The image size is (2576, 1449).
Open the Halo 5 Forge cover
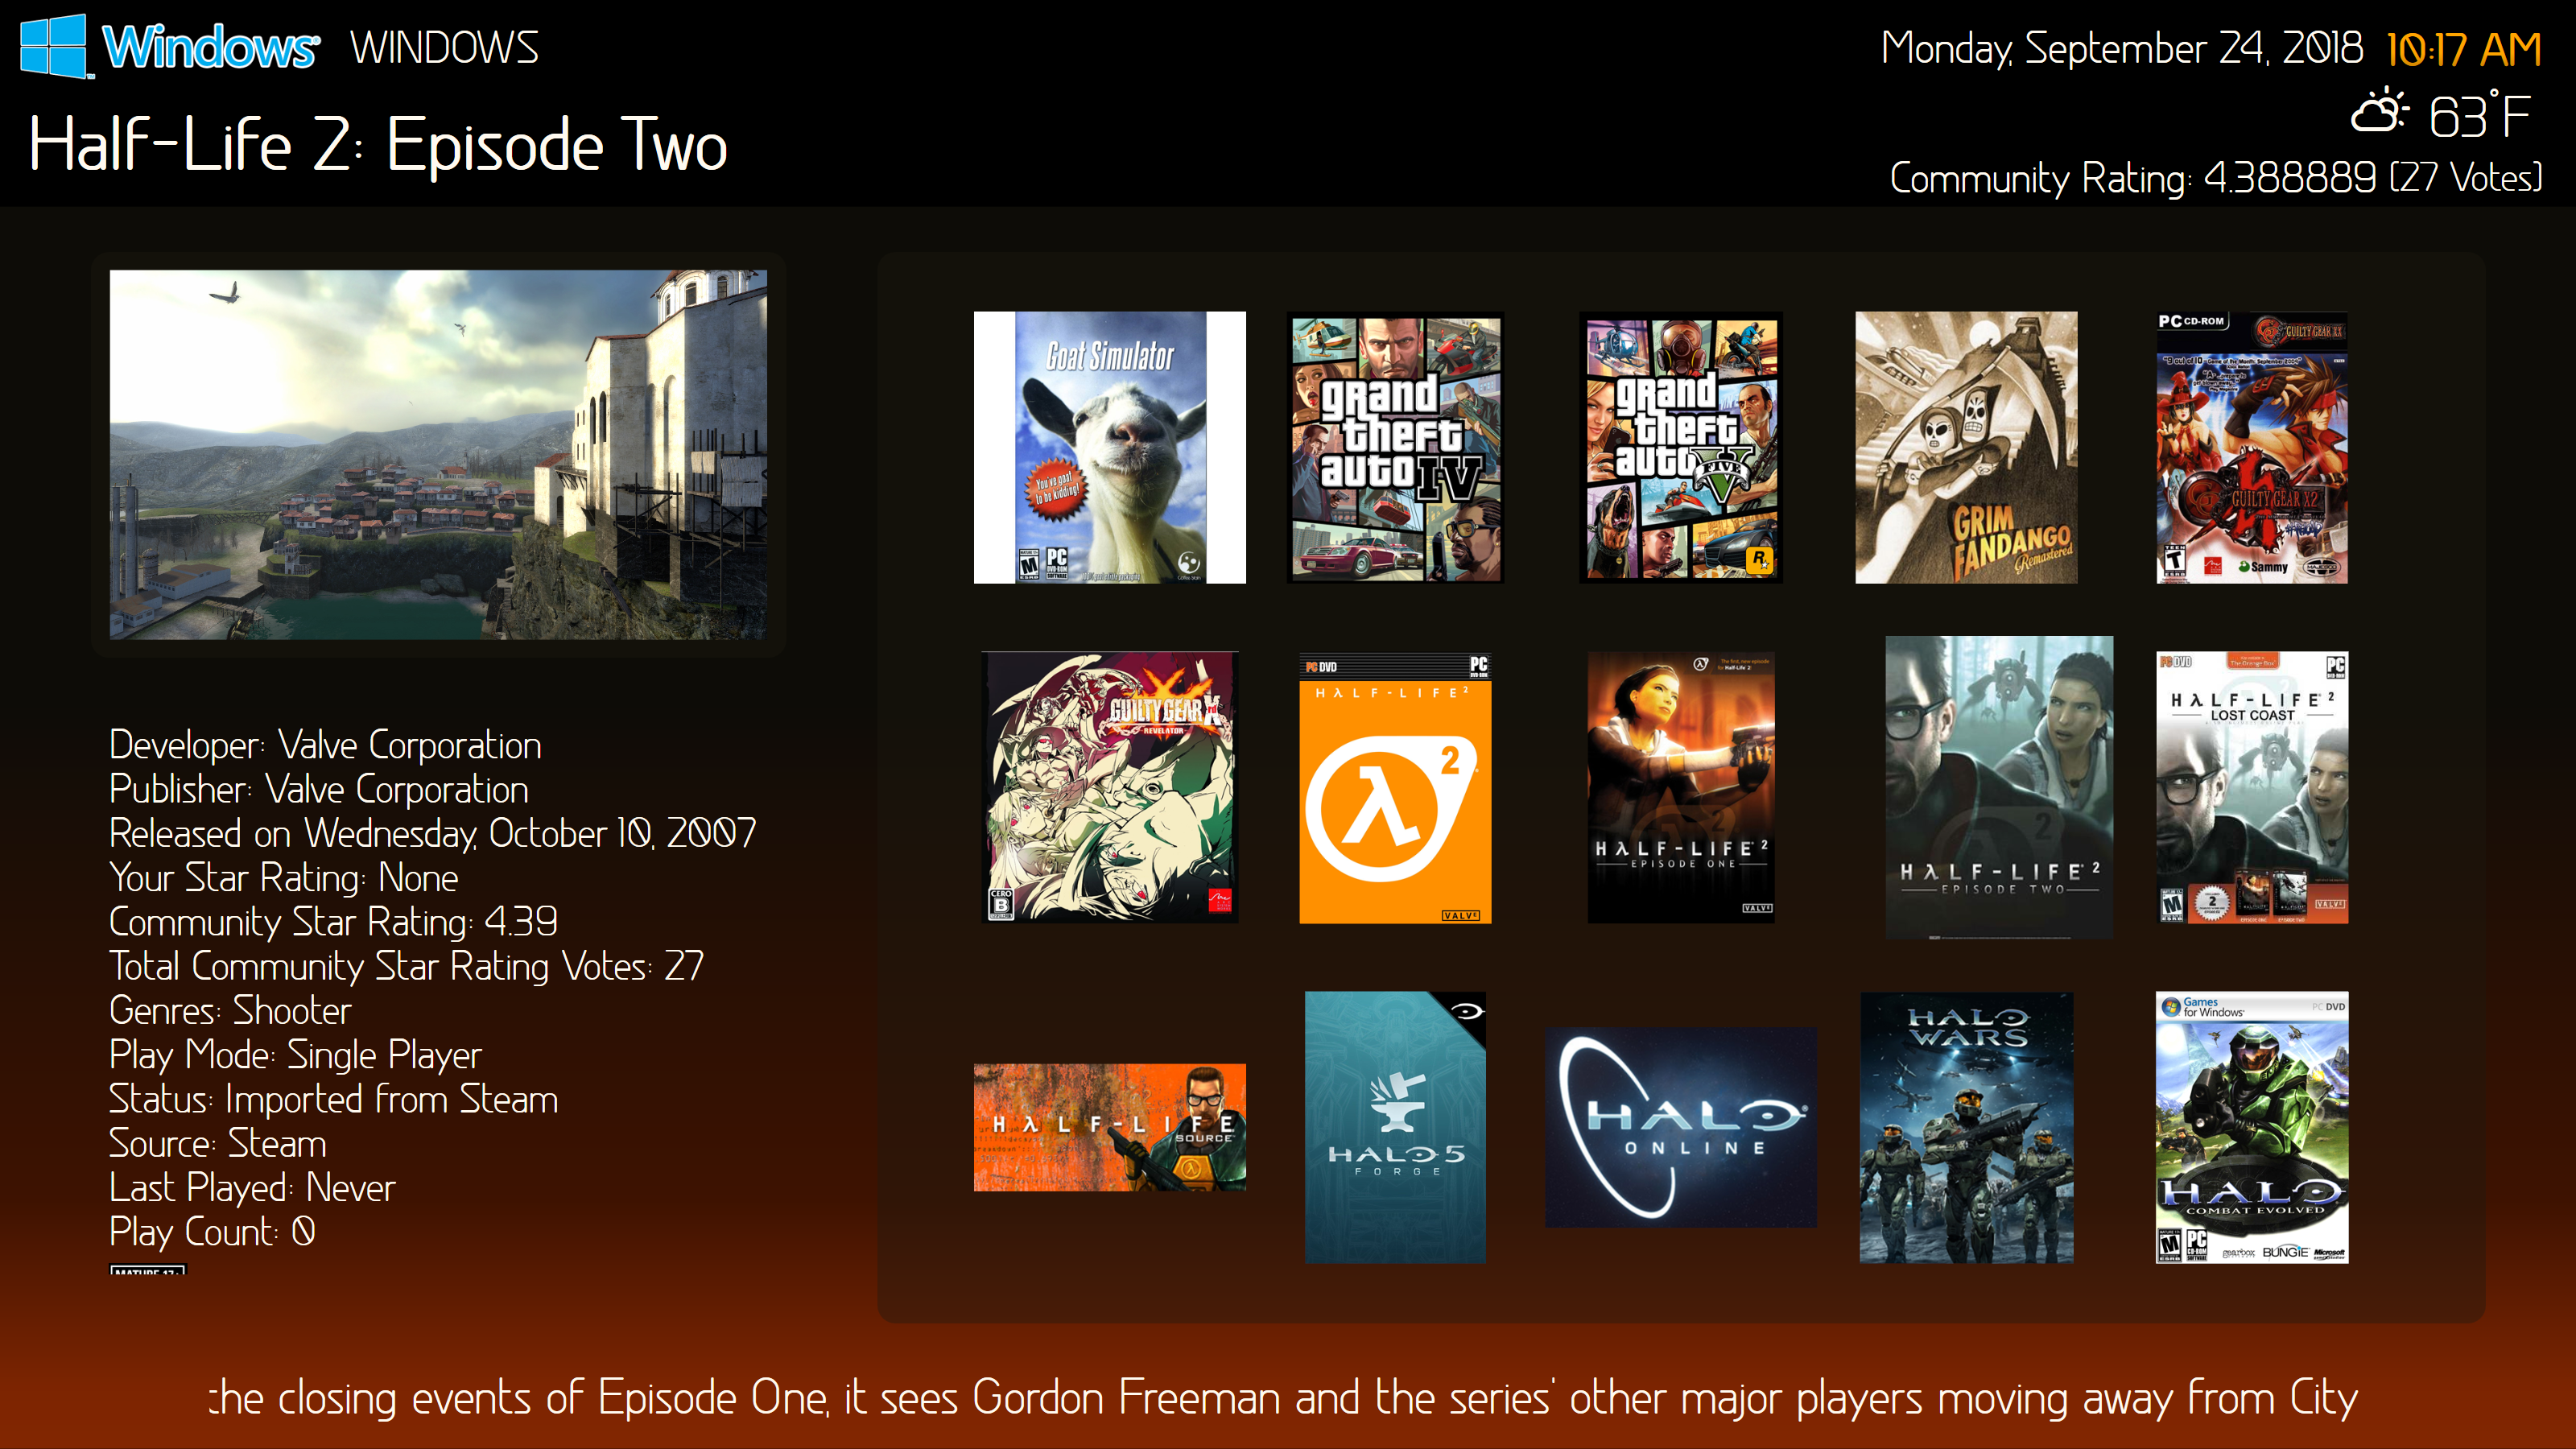1395,1127
